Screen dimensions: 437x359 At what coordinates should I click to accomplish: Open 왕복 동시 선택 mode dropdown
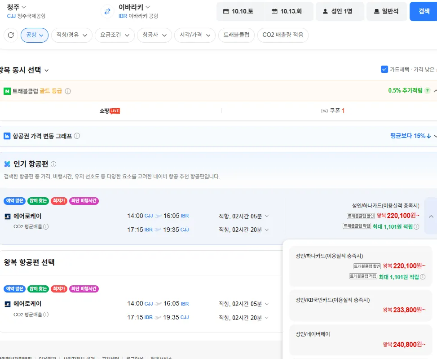tap(24, 70)
